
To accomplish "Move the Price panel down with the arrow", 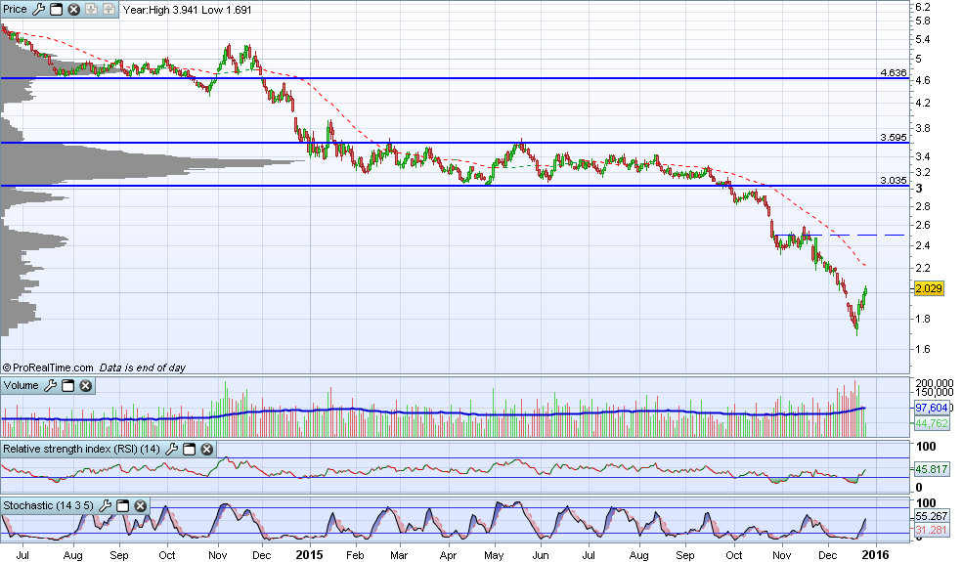I will tap(91, 9).
